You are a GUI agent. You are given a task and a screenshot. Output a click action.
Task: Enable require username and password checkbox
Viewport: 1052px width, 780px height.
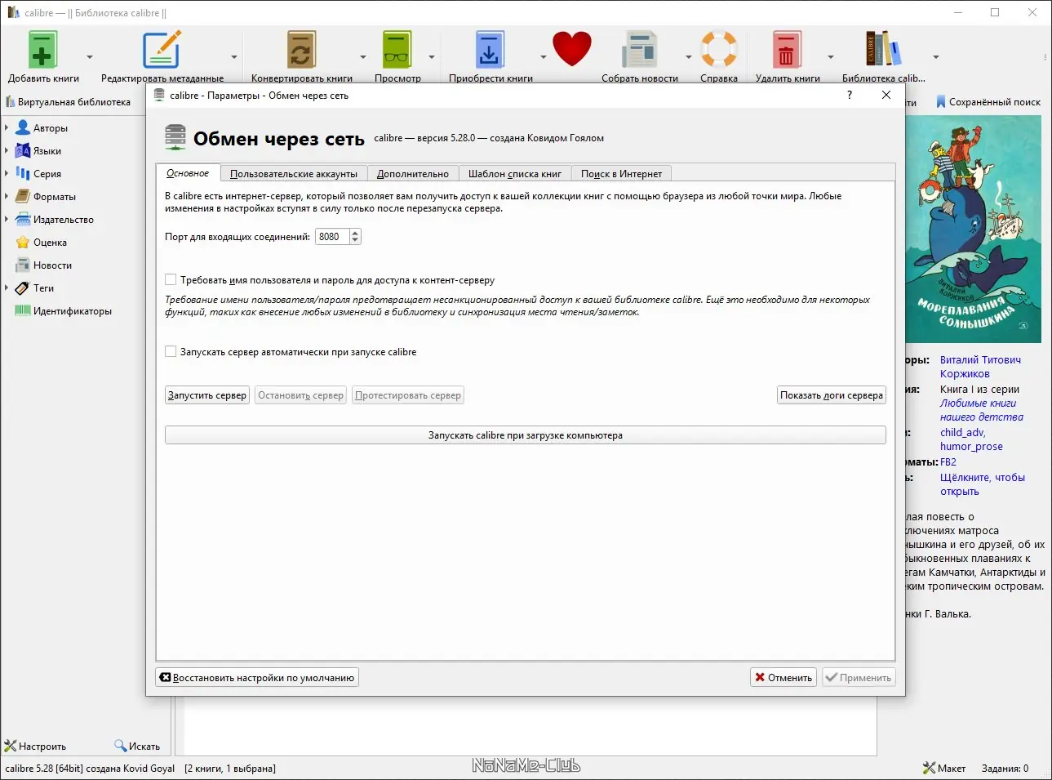coord(171,280)
